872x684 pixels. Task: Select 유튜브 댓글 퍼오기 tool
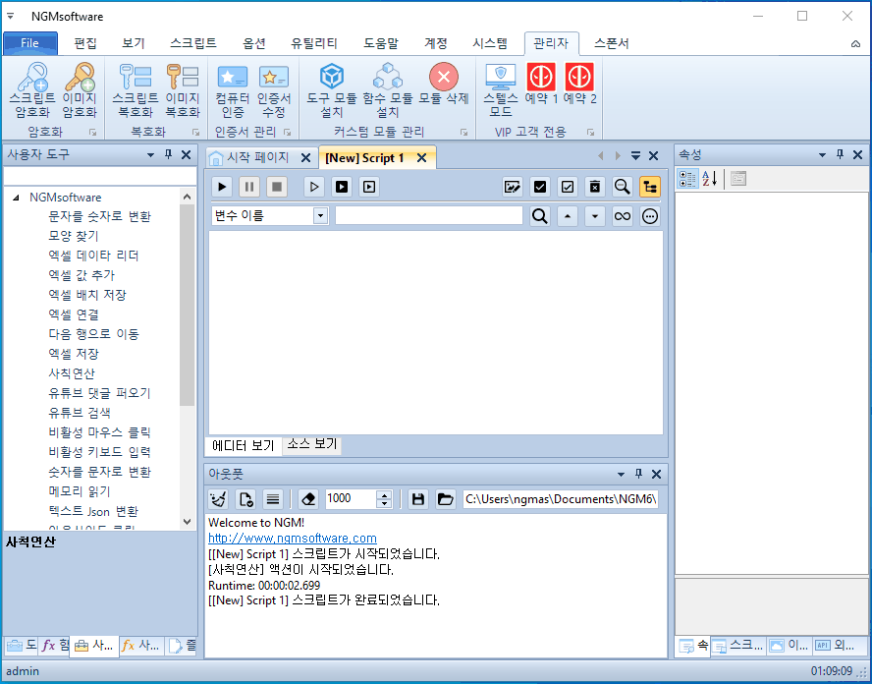[x=99, y=393]
